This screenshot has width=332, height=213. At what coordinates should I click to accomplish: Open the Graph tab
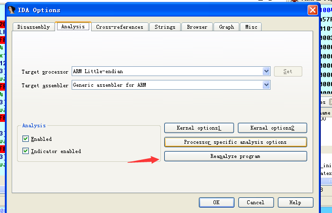(226, 27)
